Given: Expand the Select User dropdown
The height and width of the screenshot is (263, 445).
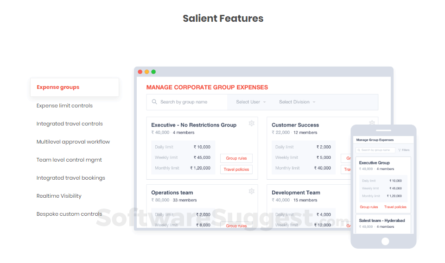Looking at the screenshot, I should tap(251, 102).
